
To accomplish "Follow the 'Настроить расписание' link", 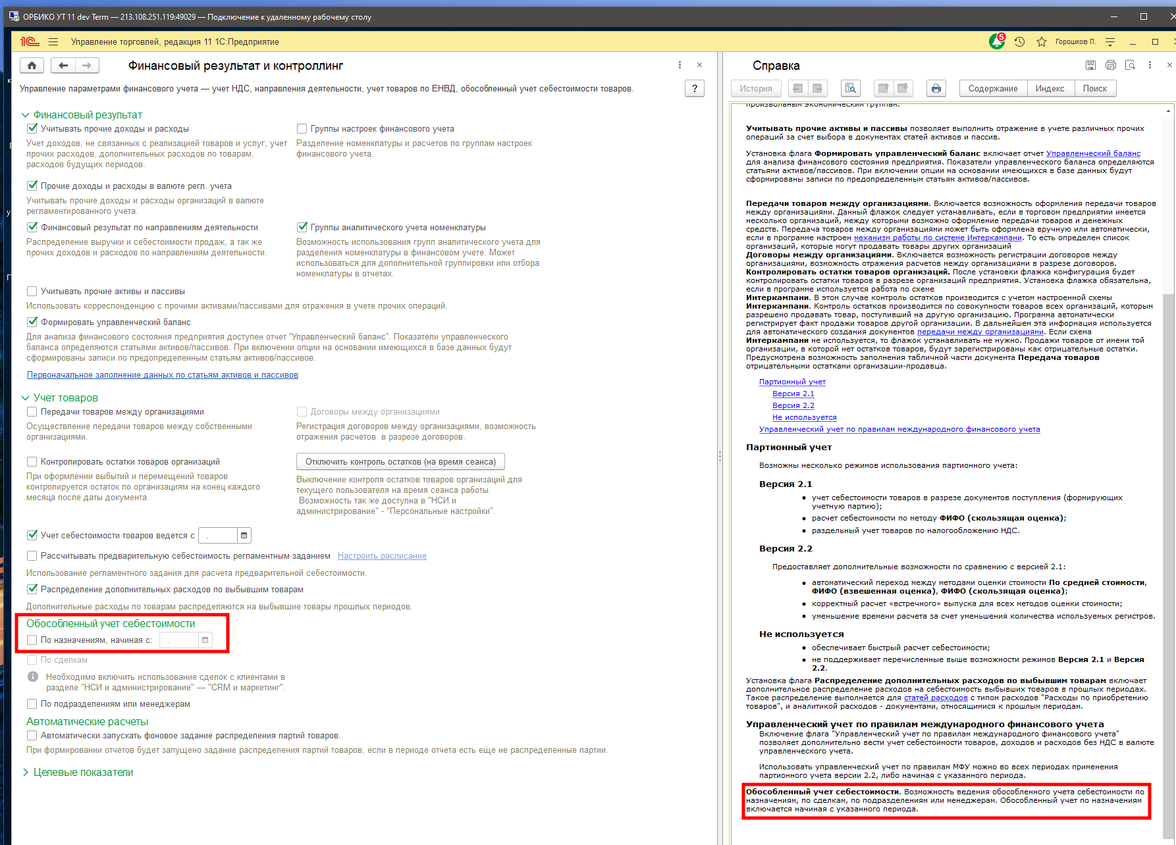I will 382,556.
